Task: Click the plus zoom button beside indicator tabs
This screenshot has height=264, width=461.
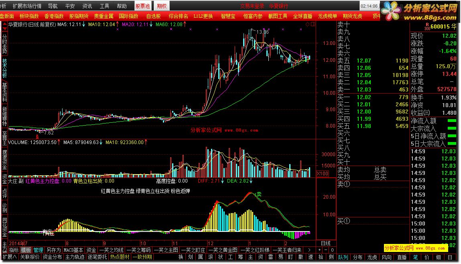Action: tap(320, 250)
